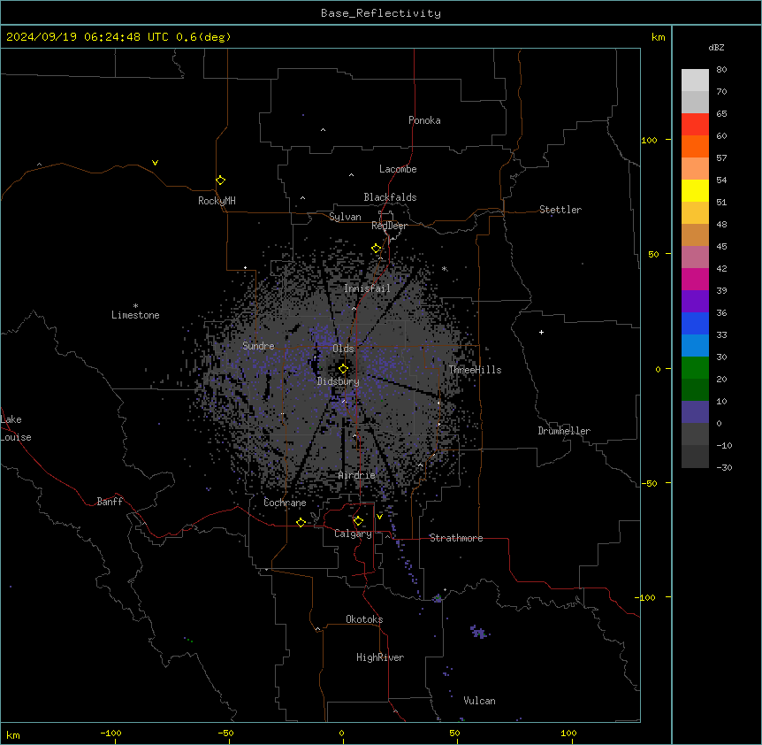This screenshot has width=762, height=745.
Task: Click the 0.6(deg) elevation angle text
Action: coord(203,37)
